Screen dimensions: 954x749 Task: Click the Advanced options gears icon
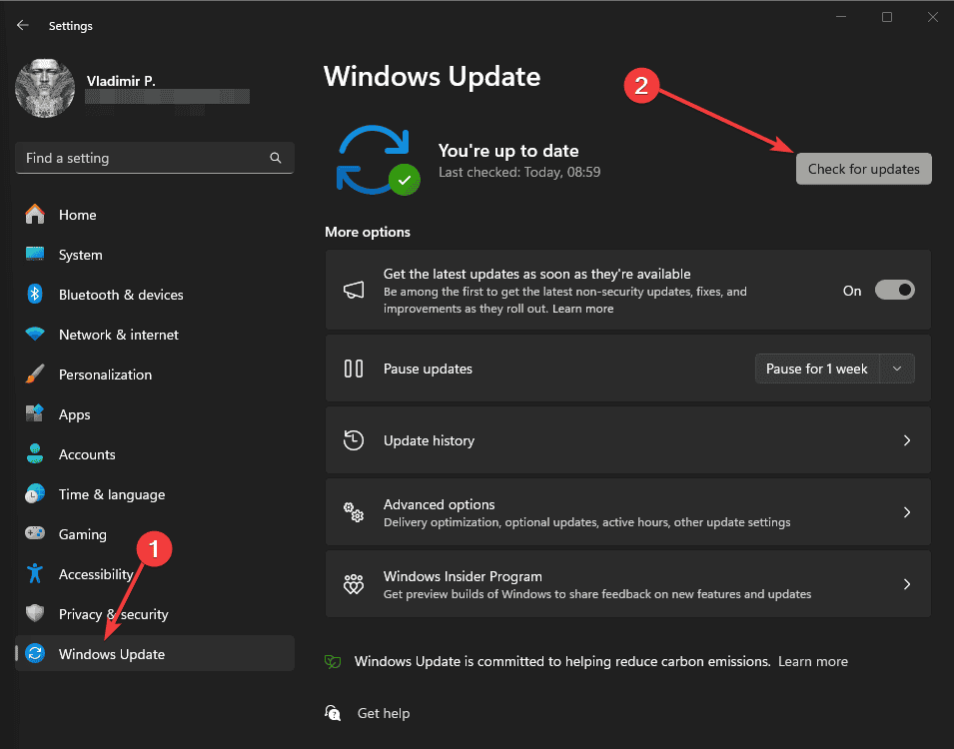click(354, 511)
